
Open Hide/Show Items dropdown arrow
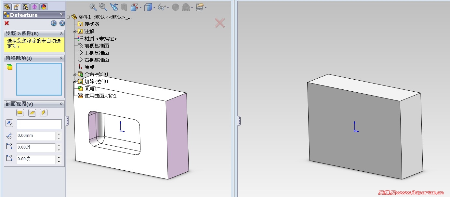[x=168, y=7]
